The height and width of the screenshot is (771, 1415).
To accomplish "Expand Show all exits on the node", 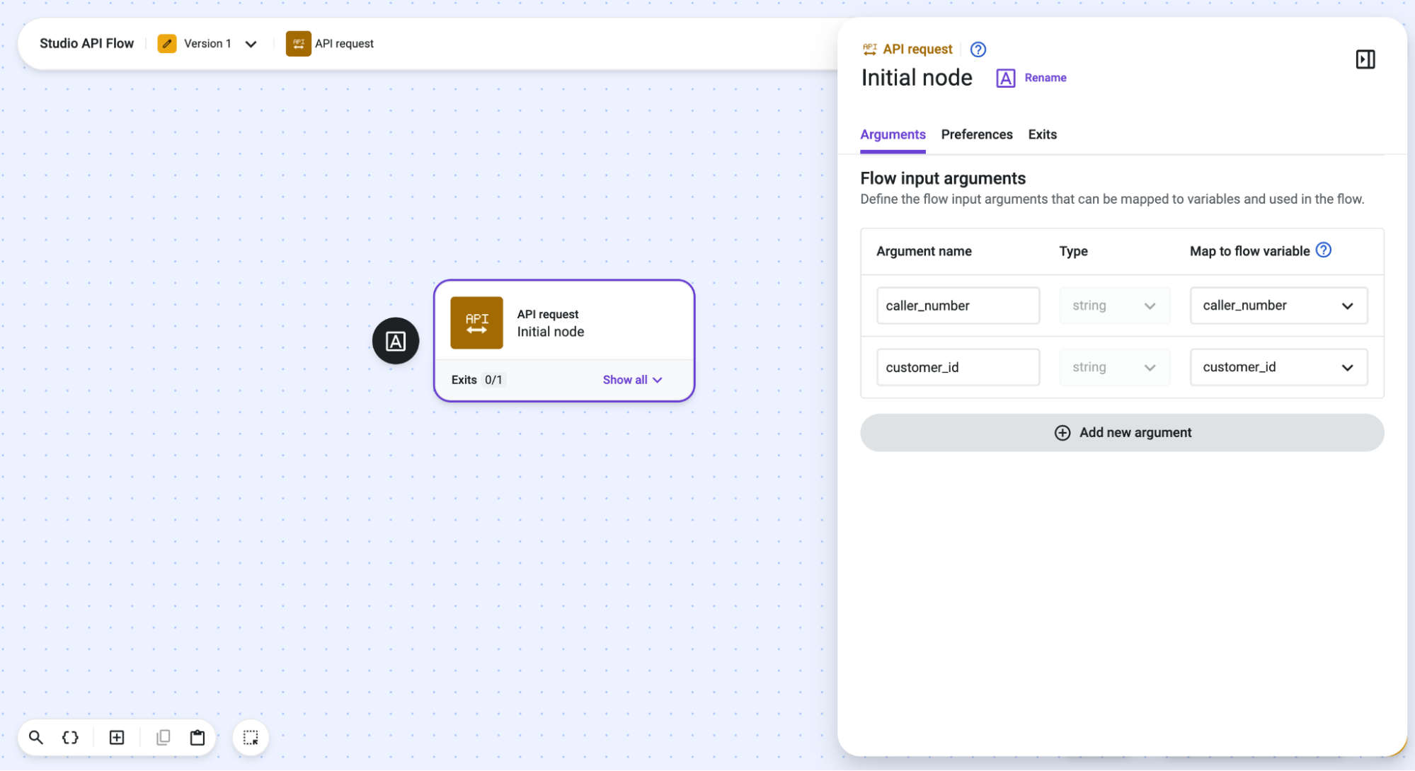I will [x=632, y=380].
